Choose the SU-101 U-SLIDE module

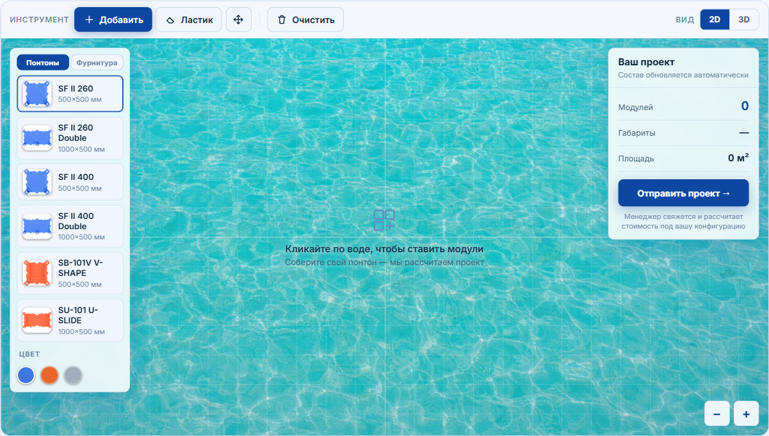point(70,320)
